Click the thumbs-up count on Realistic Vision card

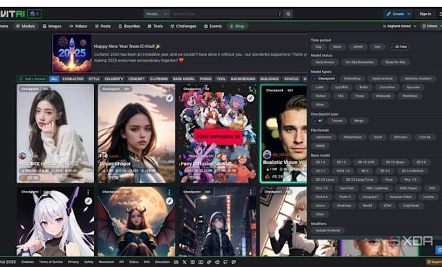click(274, 177)
